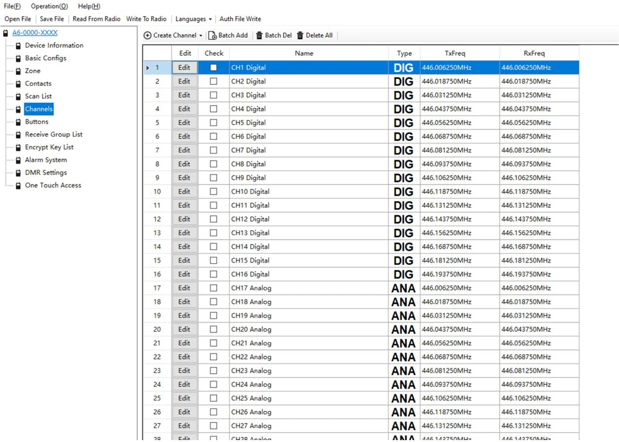Screen dimensions: 619x442
Task: Click TxFreq cell of CH7 Digital
Action: (x=460, y=150)
